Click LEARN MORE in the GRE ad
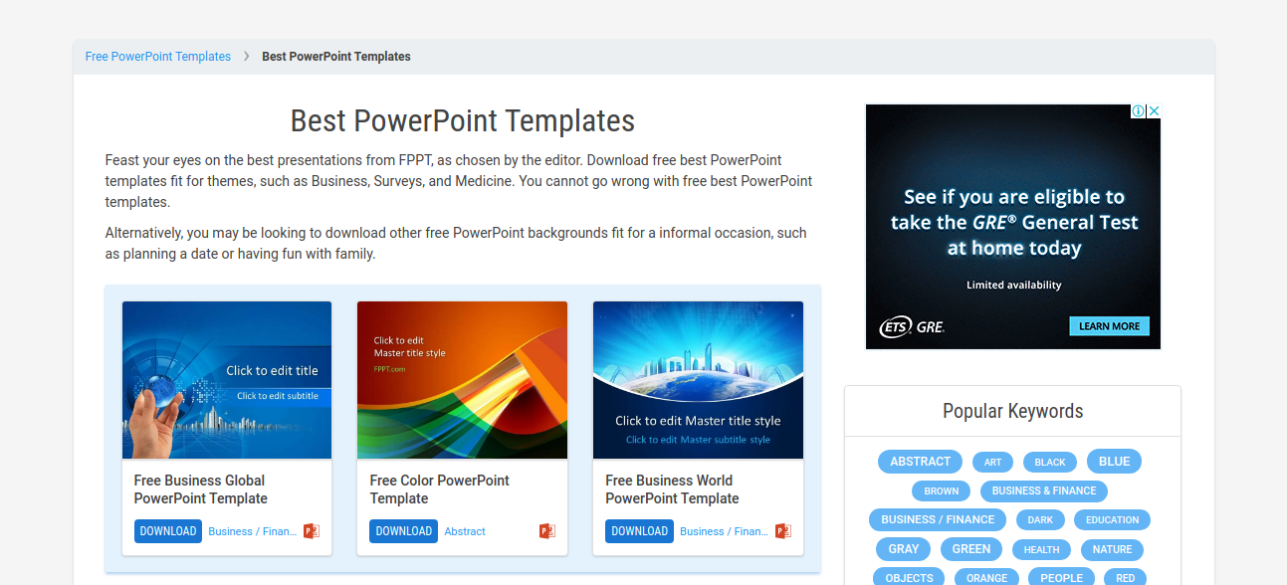This screenshot has width=1287, height=585. [x=1110, y=326]
